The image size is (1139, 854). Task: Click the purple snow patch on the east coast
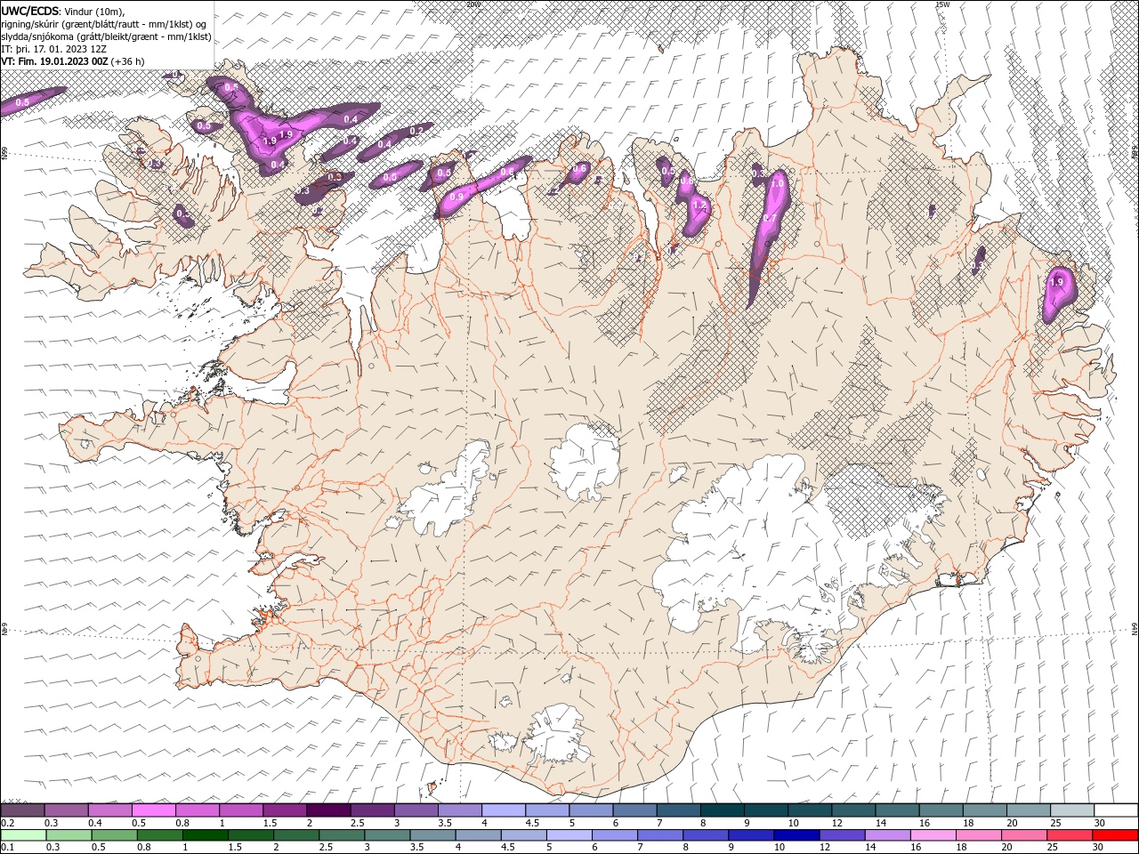click(1059, 294)
